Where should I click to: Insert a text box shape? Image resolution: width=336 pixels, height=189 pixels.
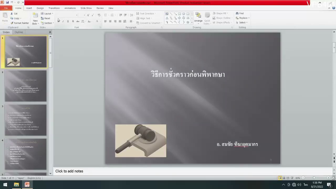click(x=167, y=14)
